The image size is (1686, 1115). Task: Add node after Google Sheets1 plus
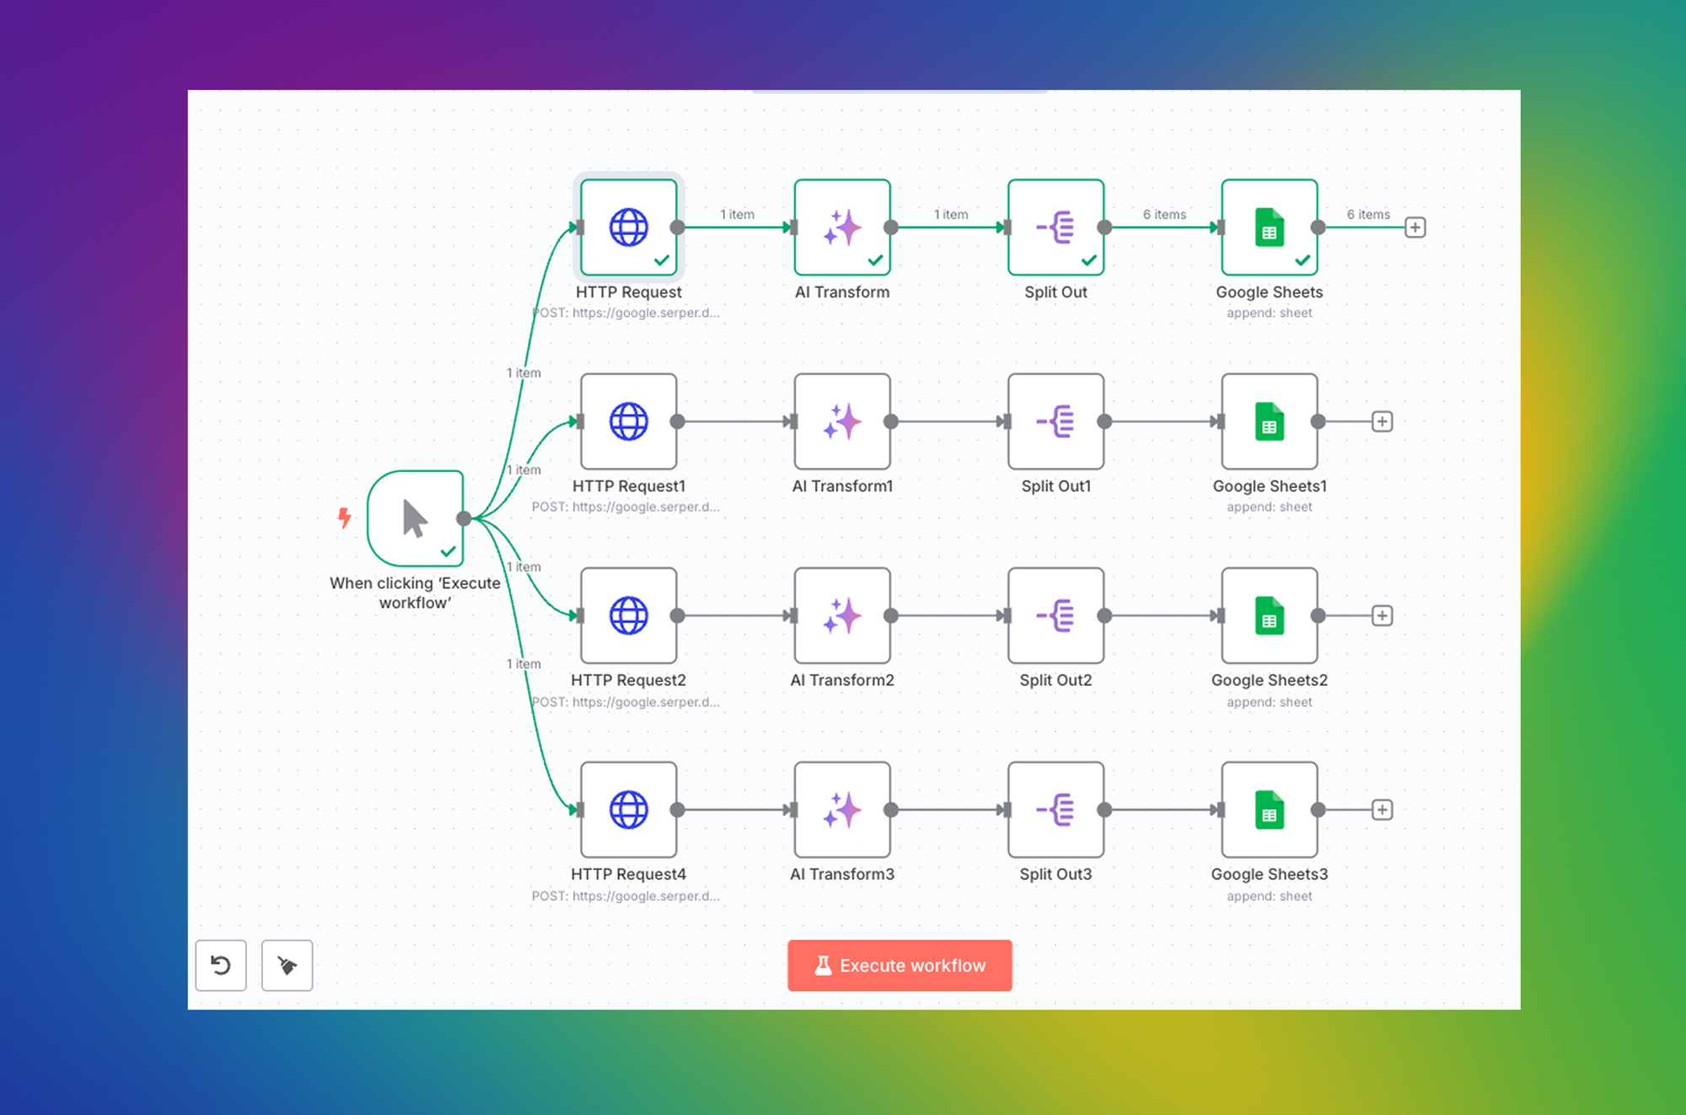[1382, 421]
